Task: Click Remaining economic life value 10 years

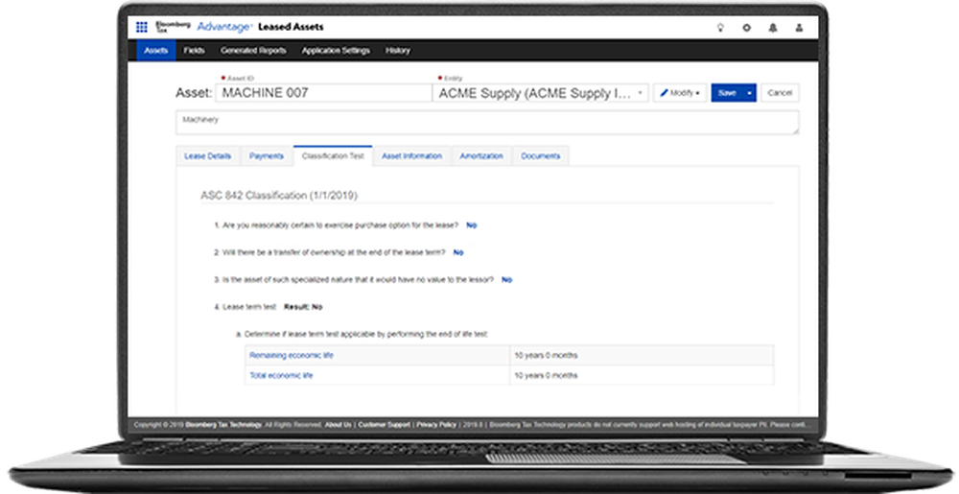Action: coord(546,355)
